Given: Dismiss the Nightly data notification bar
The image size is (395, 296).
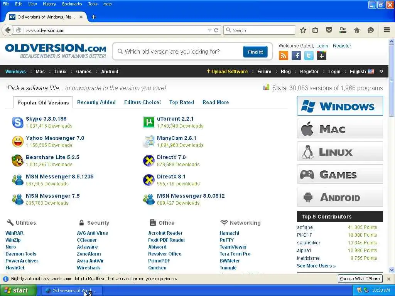Looking at the screenshot, I should [x=389, y=279].
